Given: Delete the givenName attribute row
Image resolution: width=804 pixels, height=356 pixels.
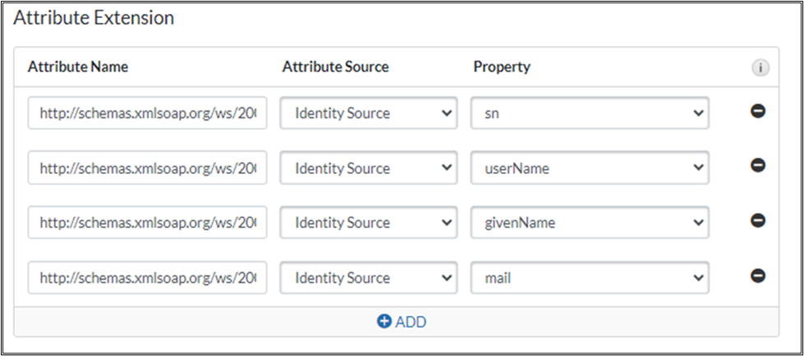Looking at the screenshot, I should 758,221.
